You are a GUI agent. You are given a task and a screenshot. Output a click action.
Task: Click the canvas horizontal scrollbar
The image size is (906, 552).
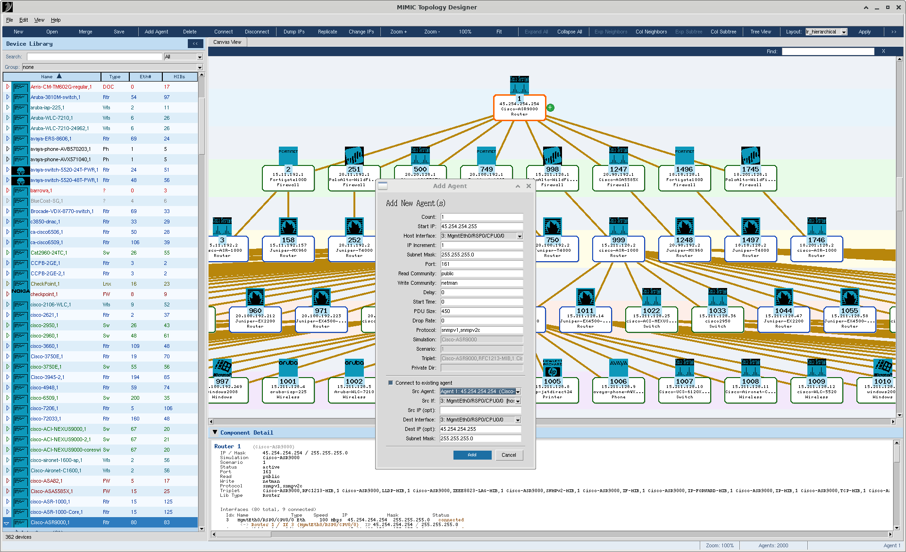pyautogui.click(x=552, y=421)
